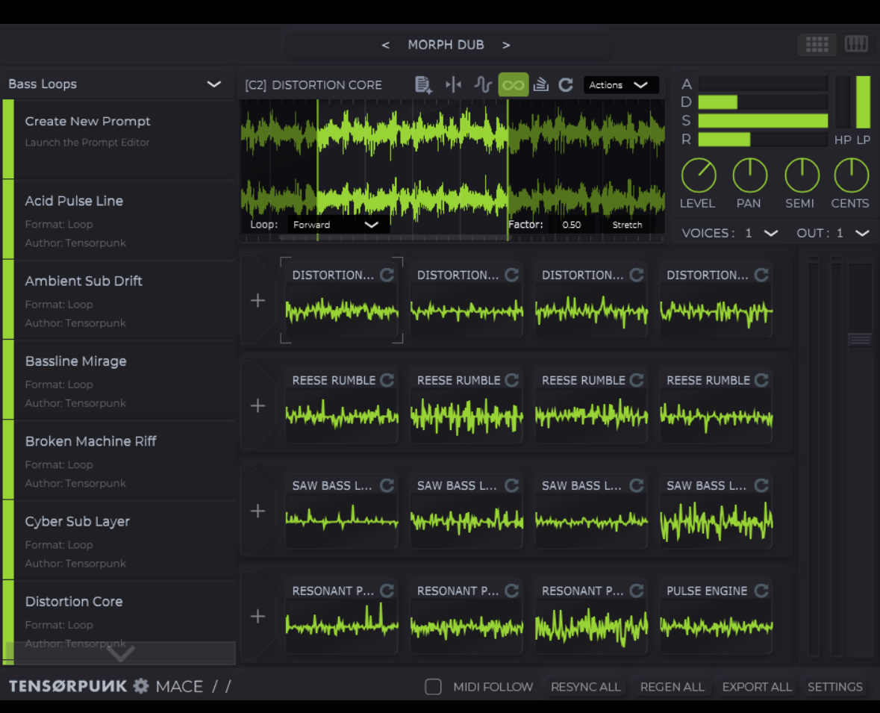Screen dimensions: 880x713
Task: Regenerate the second Reese Rumble pad
Action: (512, 380)
